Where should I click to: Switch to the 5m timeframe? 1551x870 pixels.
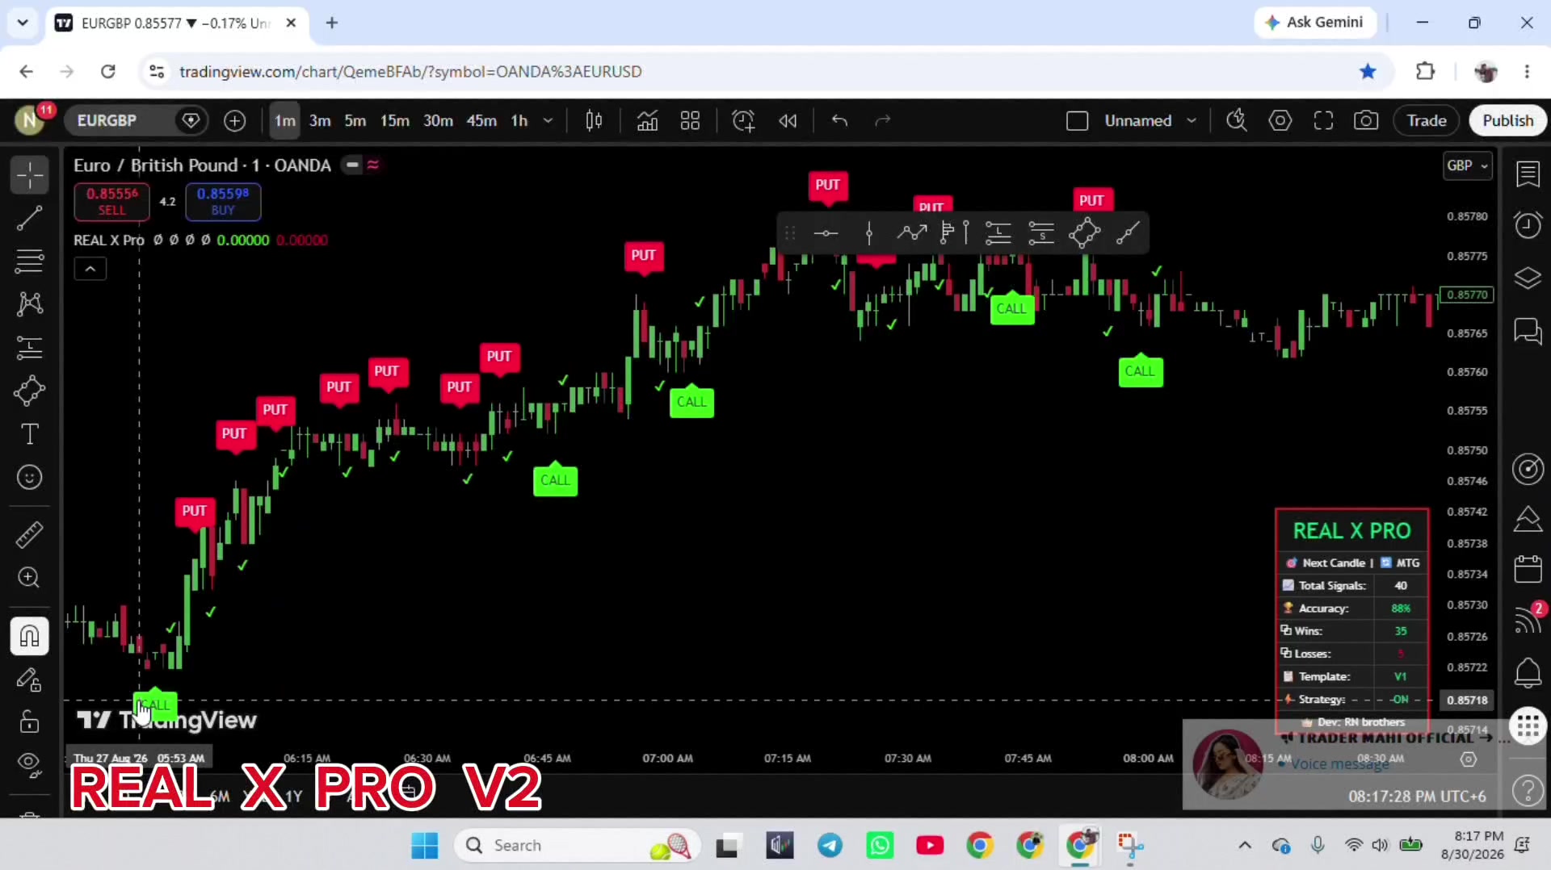[x=355, y=120]
